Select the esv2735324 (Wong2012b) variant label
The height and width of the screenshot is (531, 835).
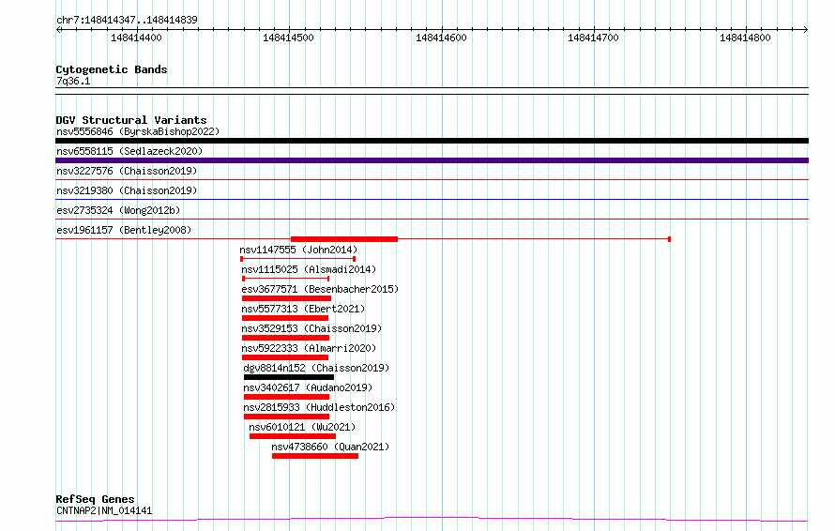(x=119, y=210)
